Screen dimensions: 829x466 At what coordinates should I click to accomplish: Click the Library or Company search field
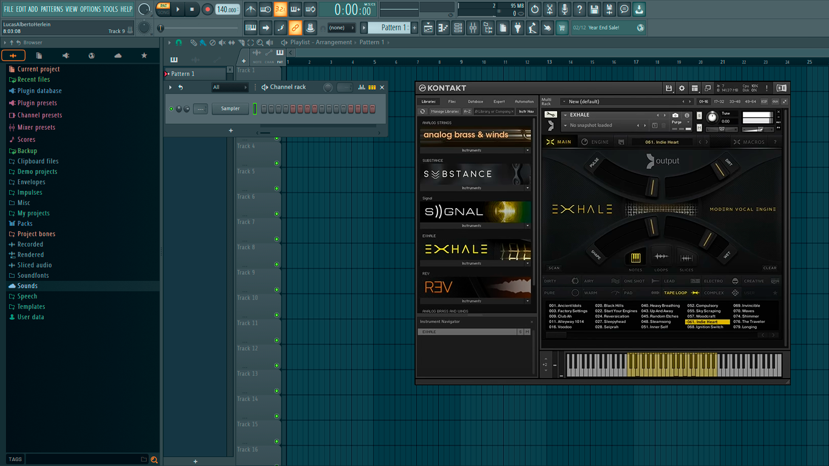coord(493,112)
